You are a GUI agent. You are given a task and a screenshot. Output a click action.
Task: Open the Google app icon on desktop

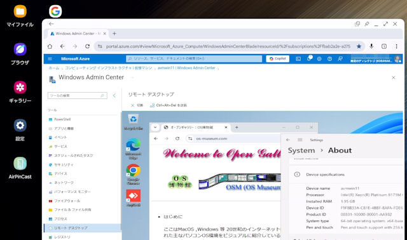click(x=55, y=11)
